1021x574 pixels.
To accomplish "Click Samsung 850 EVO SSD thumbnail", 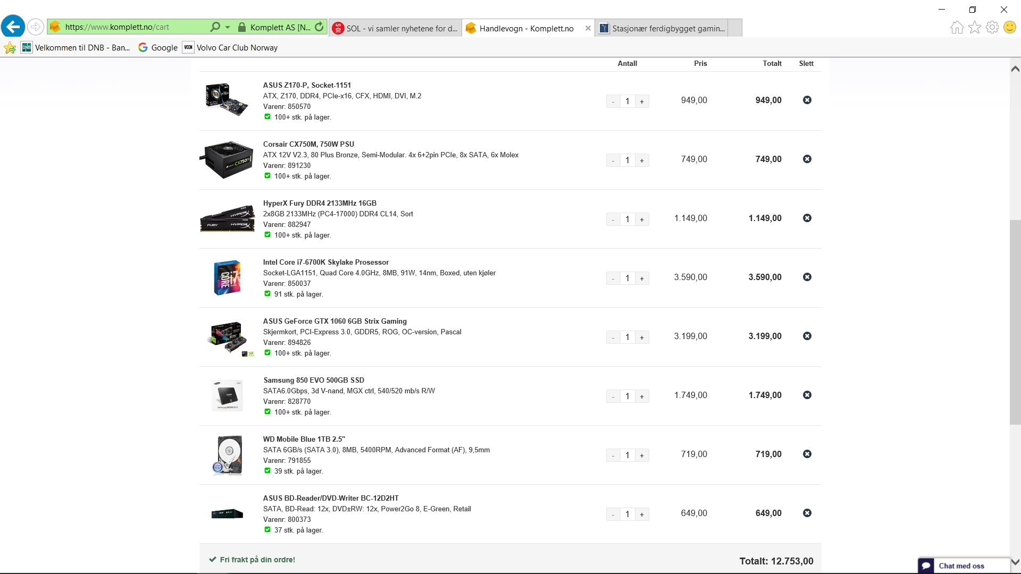I will click(x=227, y=395).
